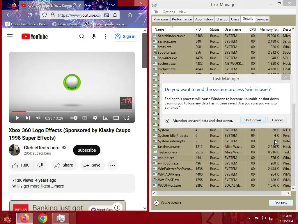Dislike the video with thumbs down
The image size is (298, 224).
[40, 165]
